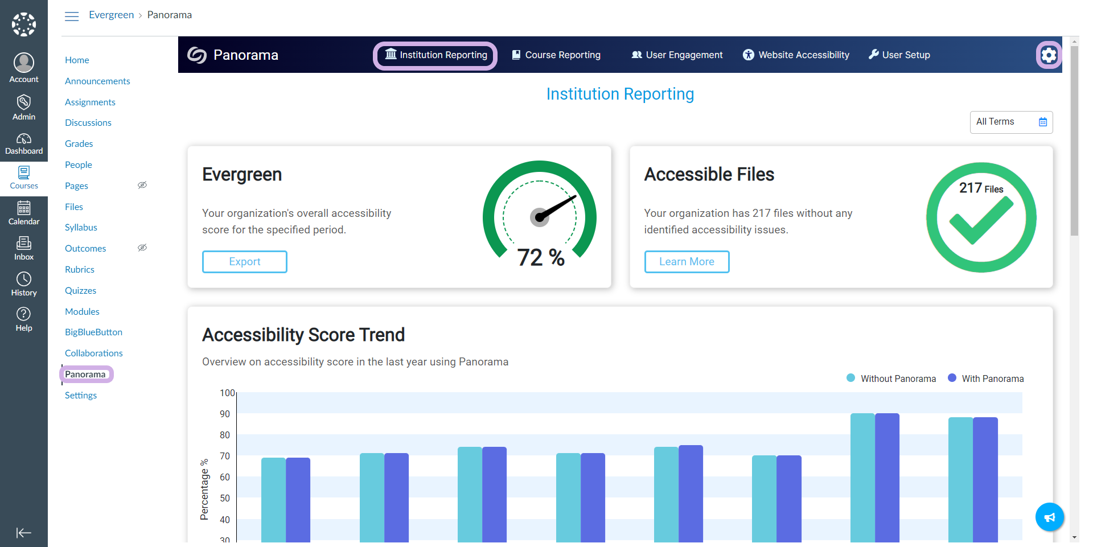1093x547 pixels.
Task: Open Quizzes in course navigation
Action: tap(81, 290)
